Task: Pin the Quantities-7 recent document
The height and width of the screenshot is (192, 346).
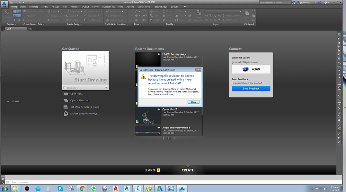Action: click(159, 109)
